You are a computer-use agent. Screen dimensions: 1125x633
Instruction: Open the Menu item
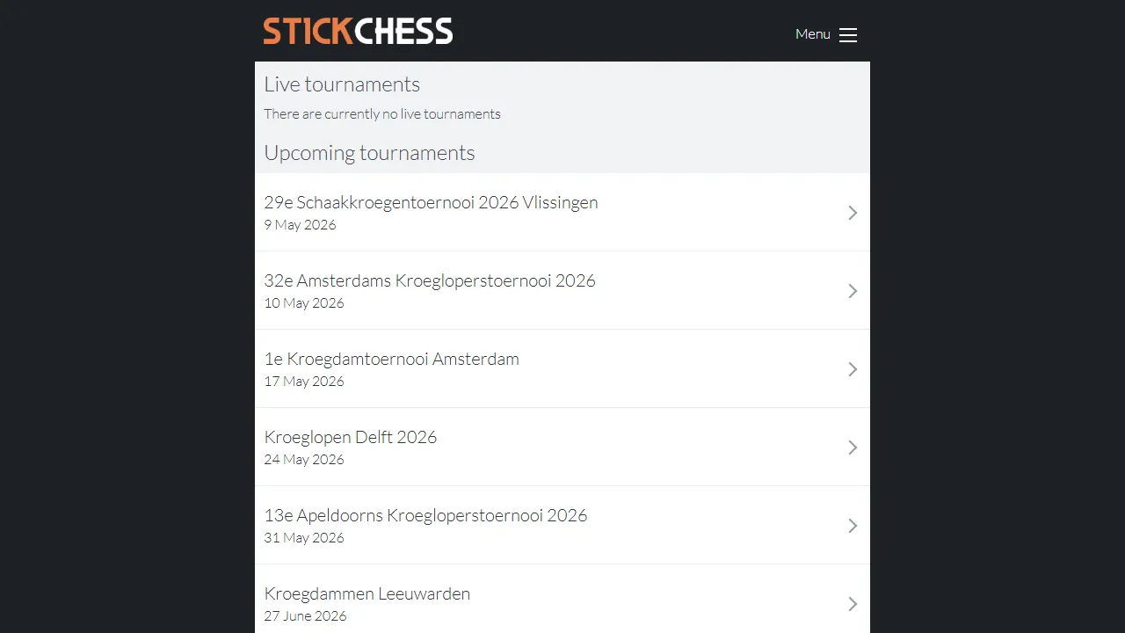pos(812,33)
